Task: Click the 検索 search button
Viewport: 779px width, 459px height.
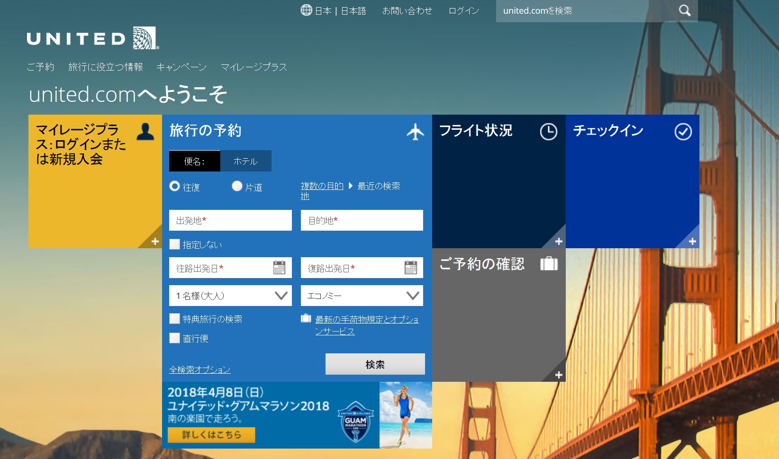Action: 375,364
